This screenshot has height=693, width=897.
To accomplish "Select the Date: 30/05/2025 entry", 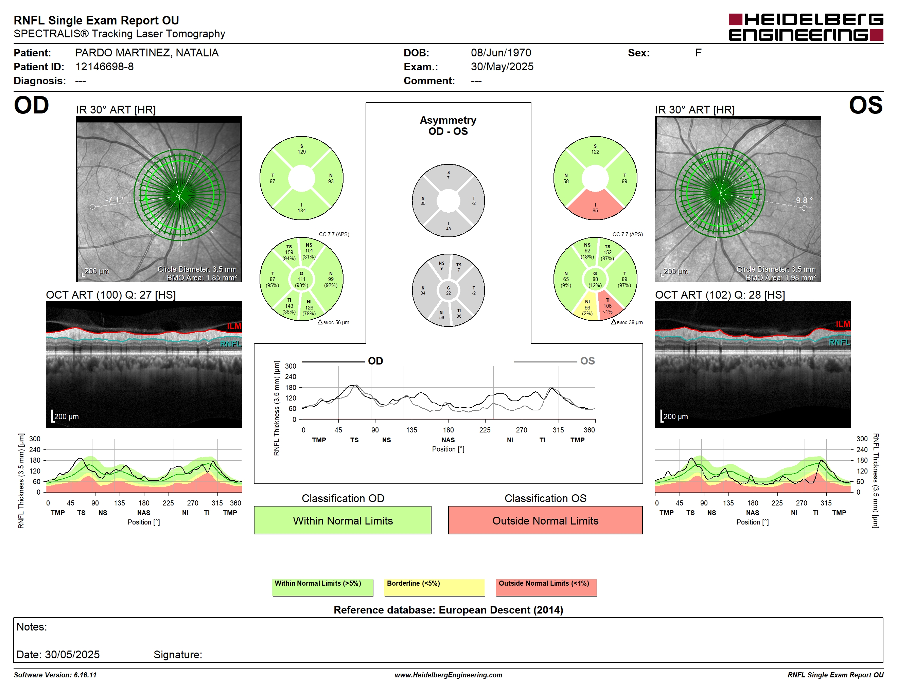I will 58,654.
